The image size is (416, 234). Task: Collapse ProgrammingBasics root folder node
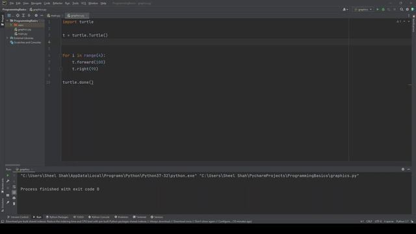pos(8,21)
